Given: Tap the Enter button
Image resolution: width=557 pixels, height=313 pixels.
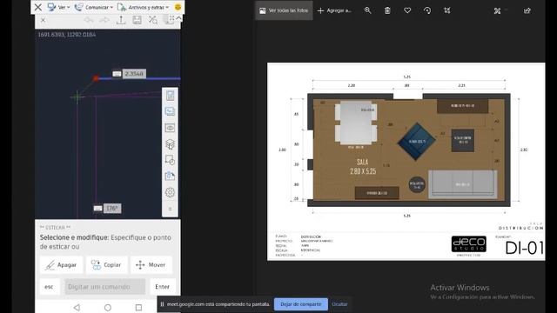Looking at the screenshot, I should (x=163, y=287).
